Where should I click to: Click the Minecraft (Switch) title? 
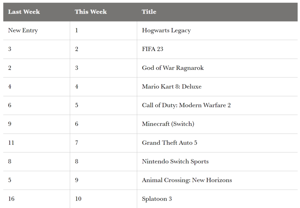click(x=168, y=124)
